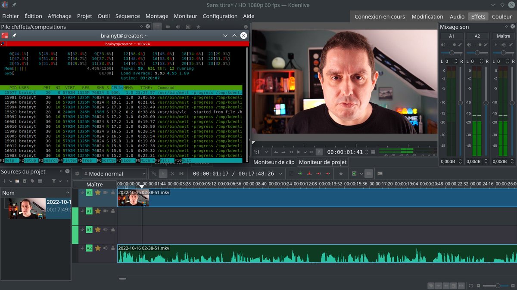Lock the V2 track
The height and width of the screenshot is (290, 517).
(x=113, y=192)
